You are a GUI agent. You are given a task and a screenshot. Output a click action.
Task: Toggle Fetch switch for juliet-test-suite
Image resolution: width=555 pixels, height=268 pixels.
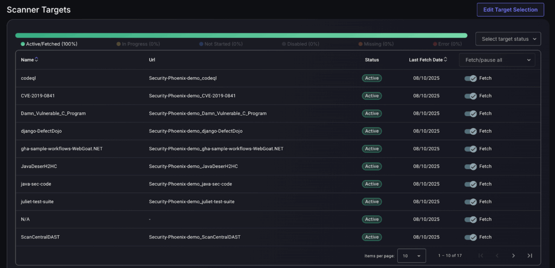pos(470,202)
